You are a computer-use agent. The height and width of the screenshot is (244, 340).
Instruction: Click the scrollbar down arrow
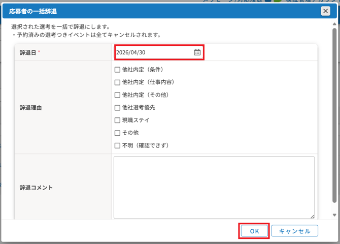(334, 215)
